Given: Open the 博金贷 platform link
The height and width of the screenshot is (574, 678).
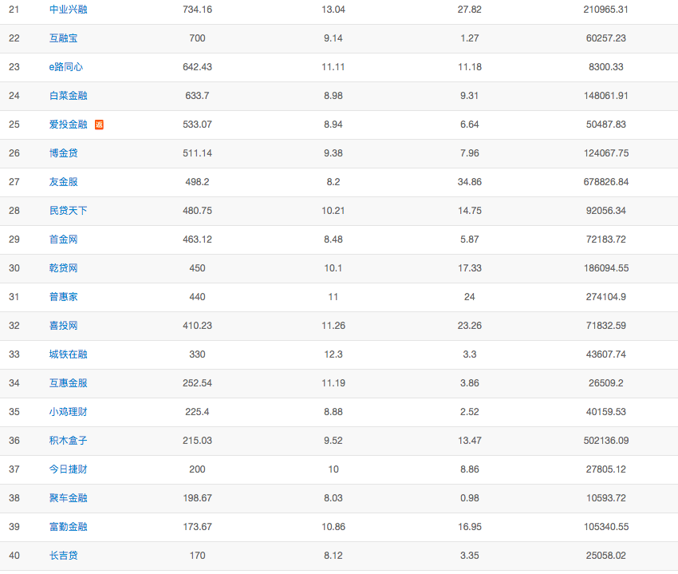Looking at the screenshot, I should click(64, 153).
